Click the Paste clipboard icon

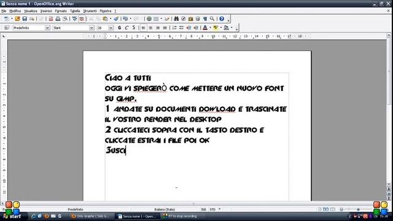105,19
